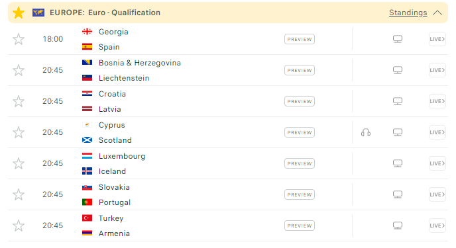This screenshot has height=248, width=456.
Task: Select the Bosnia & Herzegovina match row
Action: point(228,70)
